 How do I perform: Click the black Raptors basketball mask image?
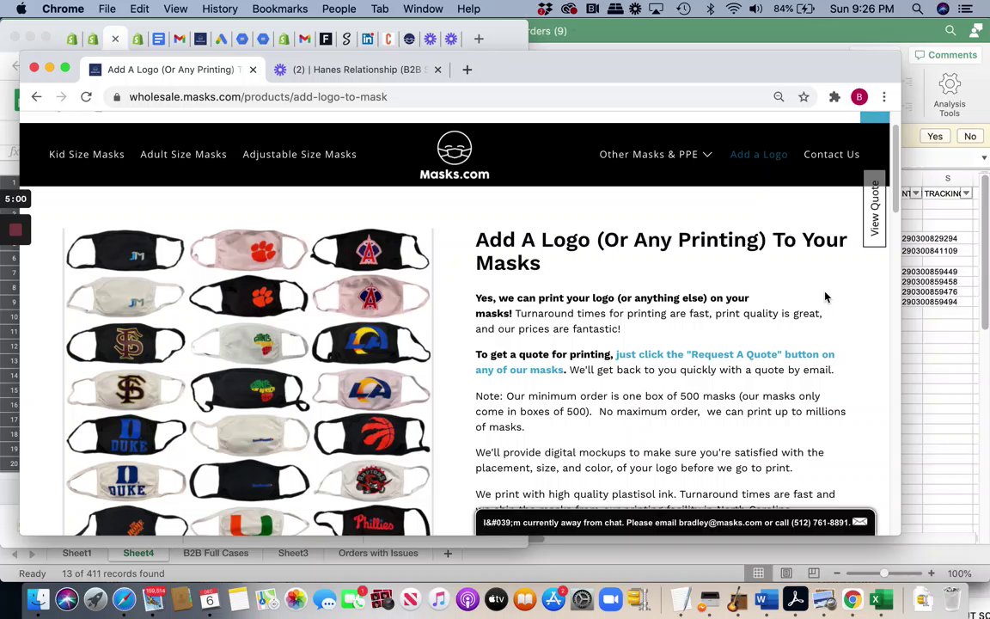click(371, 435)
